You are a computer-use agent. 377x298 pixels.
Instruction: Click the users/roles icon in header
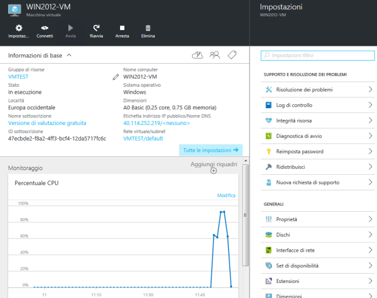click(215, 55)
